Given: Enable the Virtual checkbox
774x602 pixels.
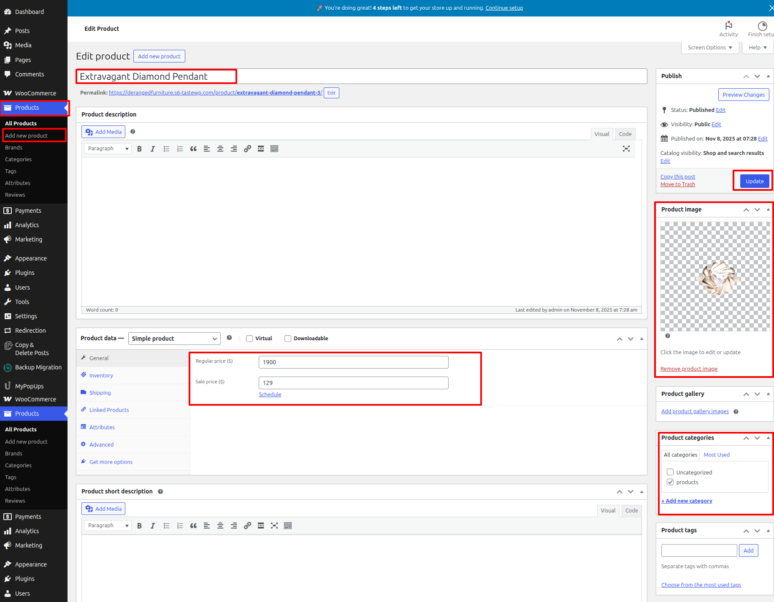Looking at the screenshot, I should [x=249, y=339].
